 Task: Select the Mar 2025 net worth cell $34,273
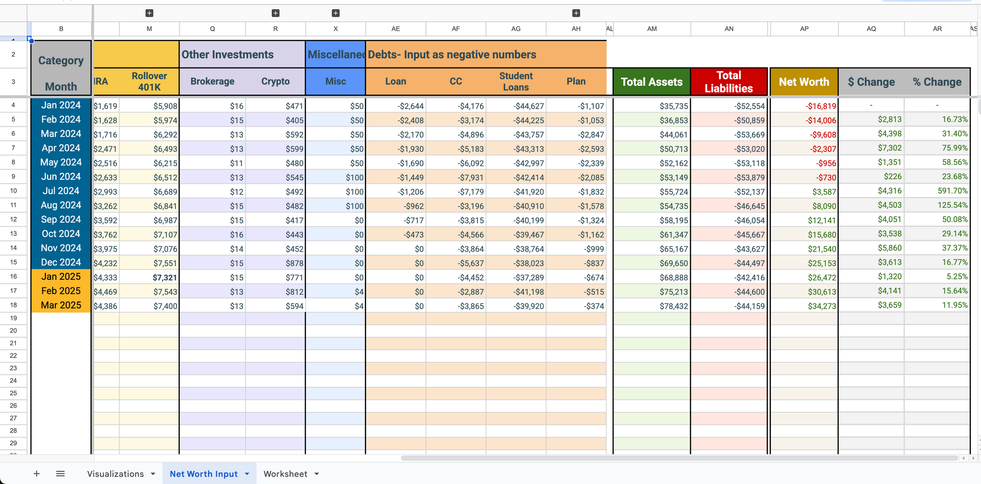tap(804, 306)
